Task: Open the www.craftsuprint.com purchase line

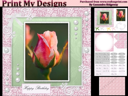Action: [x=103, y=2]
